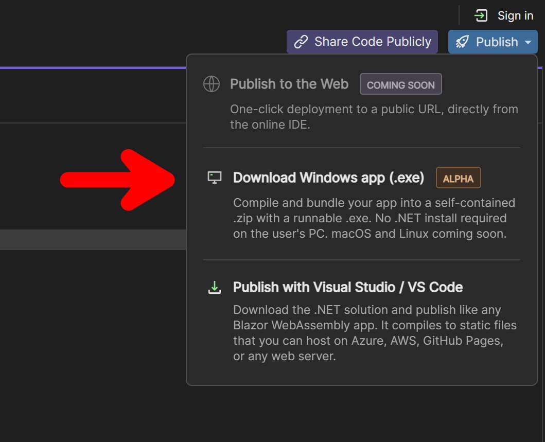Click the ALPHA badge
This screenshot has width=545, height=442.
(458, 178)
